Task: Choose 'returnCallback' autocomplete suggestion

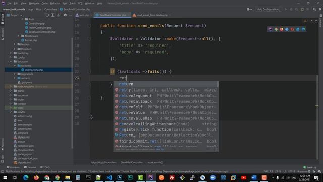Action: [166, 101]
